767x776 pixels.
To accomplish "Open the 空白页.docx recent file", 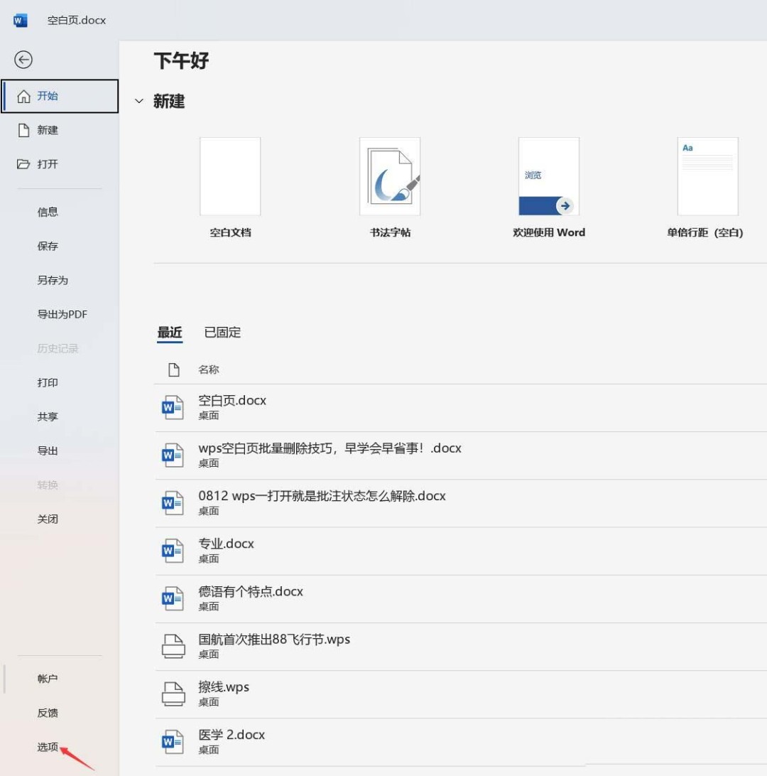I will point(232,400).
